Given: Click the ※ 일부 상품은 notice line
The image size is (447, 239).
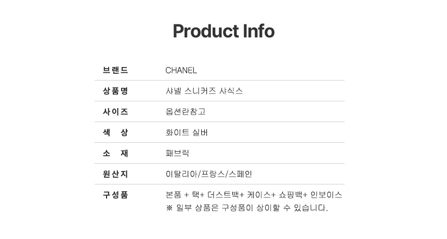Looking at the screenshot, I should click(247, 208).
